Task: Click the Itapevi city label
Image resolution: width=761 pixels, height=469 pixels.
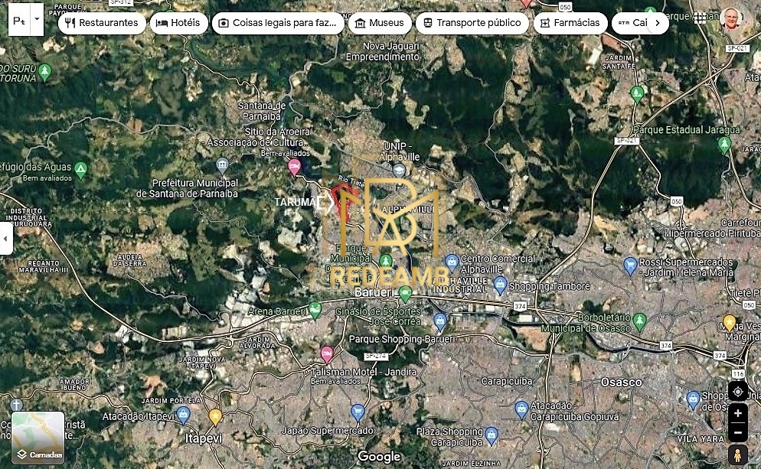Action: (204, 438)
